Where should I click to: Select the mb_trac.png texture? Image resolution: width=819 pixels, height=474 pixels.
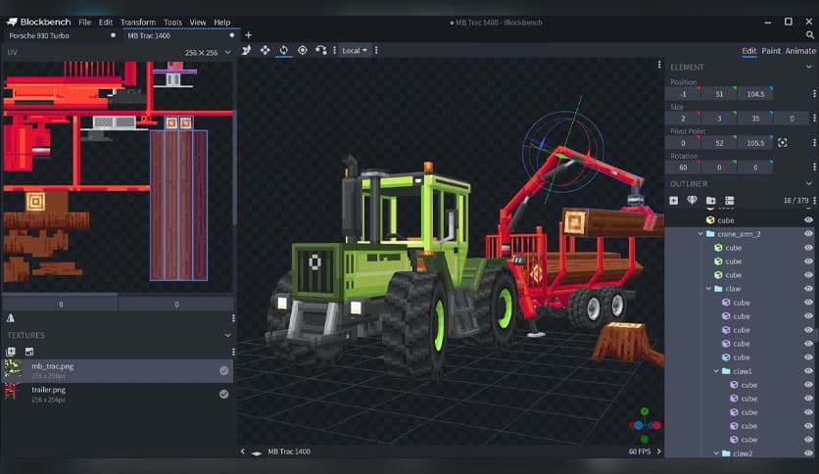click(118, 370)
